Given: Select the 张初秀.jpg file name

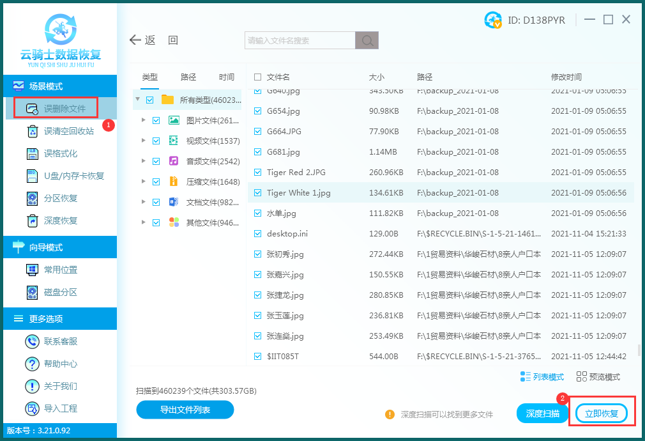Looking at the screenshot, I should click(x=285, y=254).
